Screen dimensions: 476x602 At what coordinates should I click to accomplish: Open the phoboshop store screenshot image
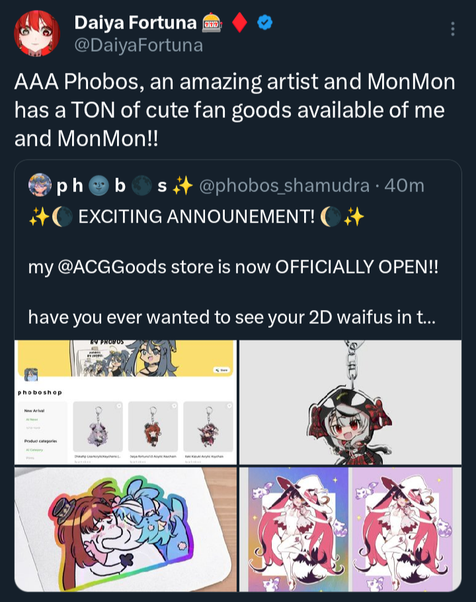click(x=126, y=403)
